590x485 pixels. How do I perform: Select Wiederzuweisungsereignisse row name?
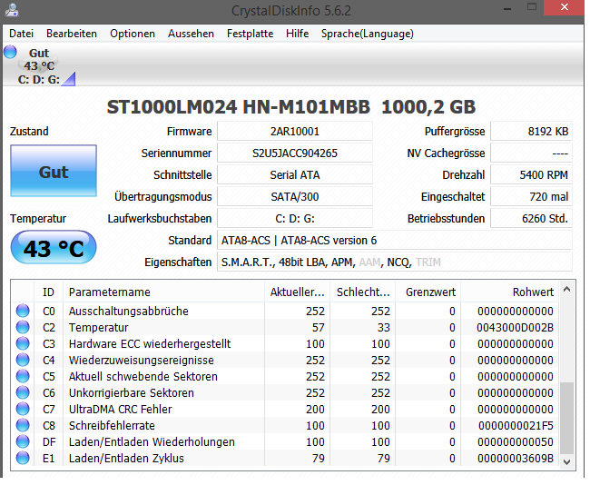click(142, 360)
